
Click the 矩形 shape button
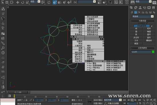[x=149, y=29]
